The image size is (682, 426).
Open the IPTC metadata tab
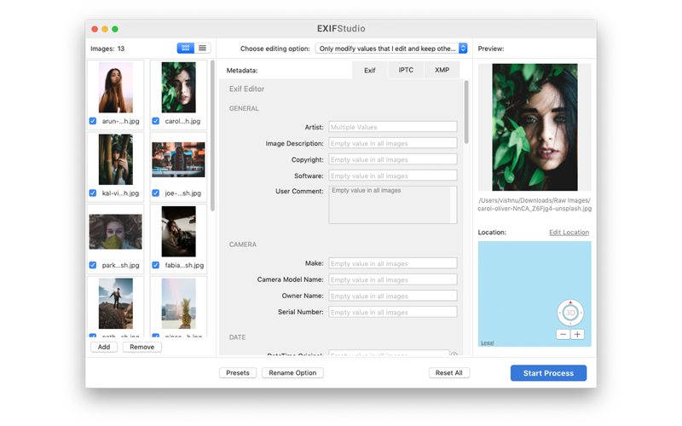(406, 70)
